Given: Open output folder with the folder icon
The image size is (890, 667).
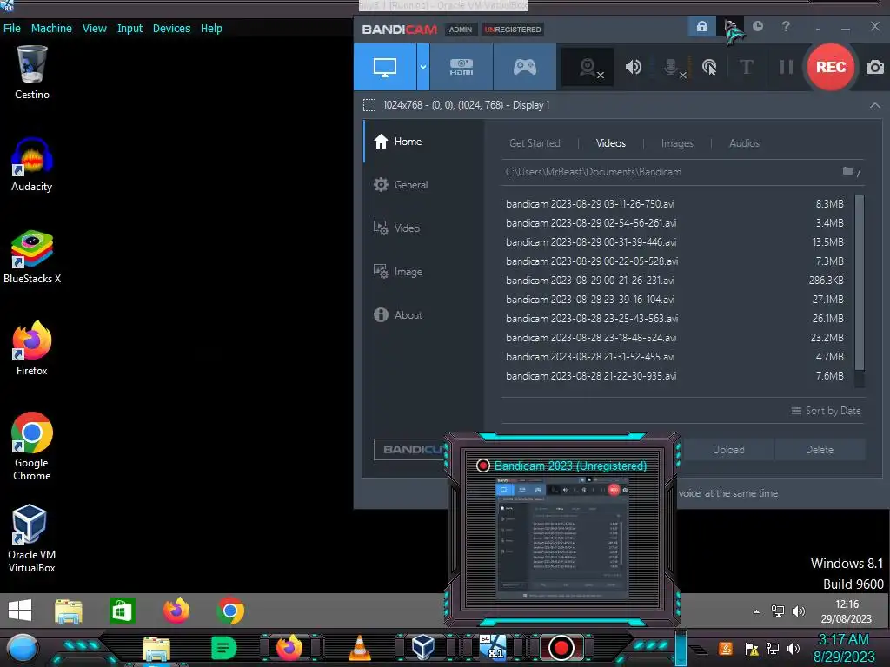Looking at the screenshot, I should (x=847, y=171).
